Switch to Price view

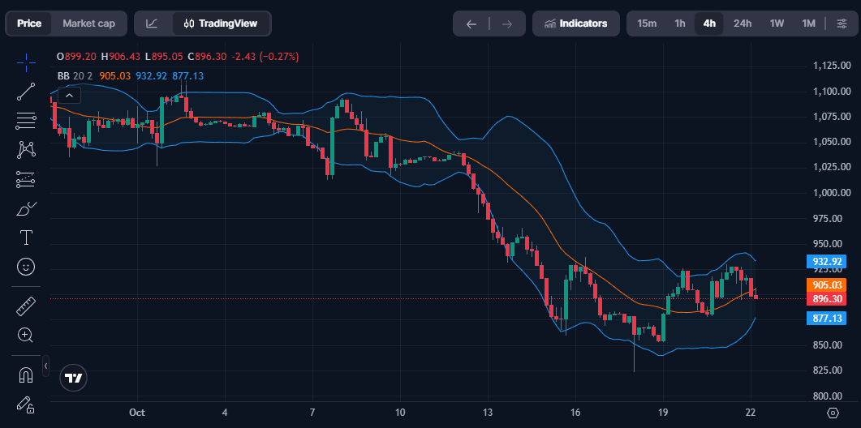29,24
